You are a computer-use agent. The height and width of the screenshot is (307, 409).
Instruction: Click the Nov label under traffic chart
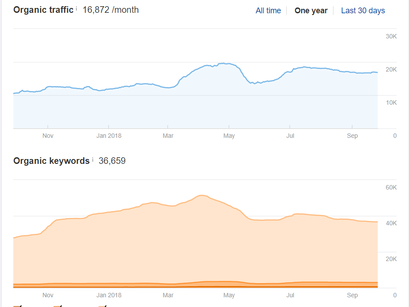(48, 136)
